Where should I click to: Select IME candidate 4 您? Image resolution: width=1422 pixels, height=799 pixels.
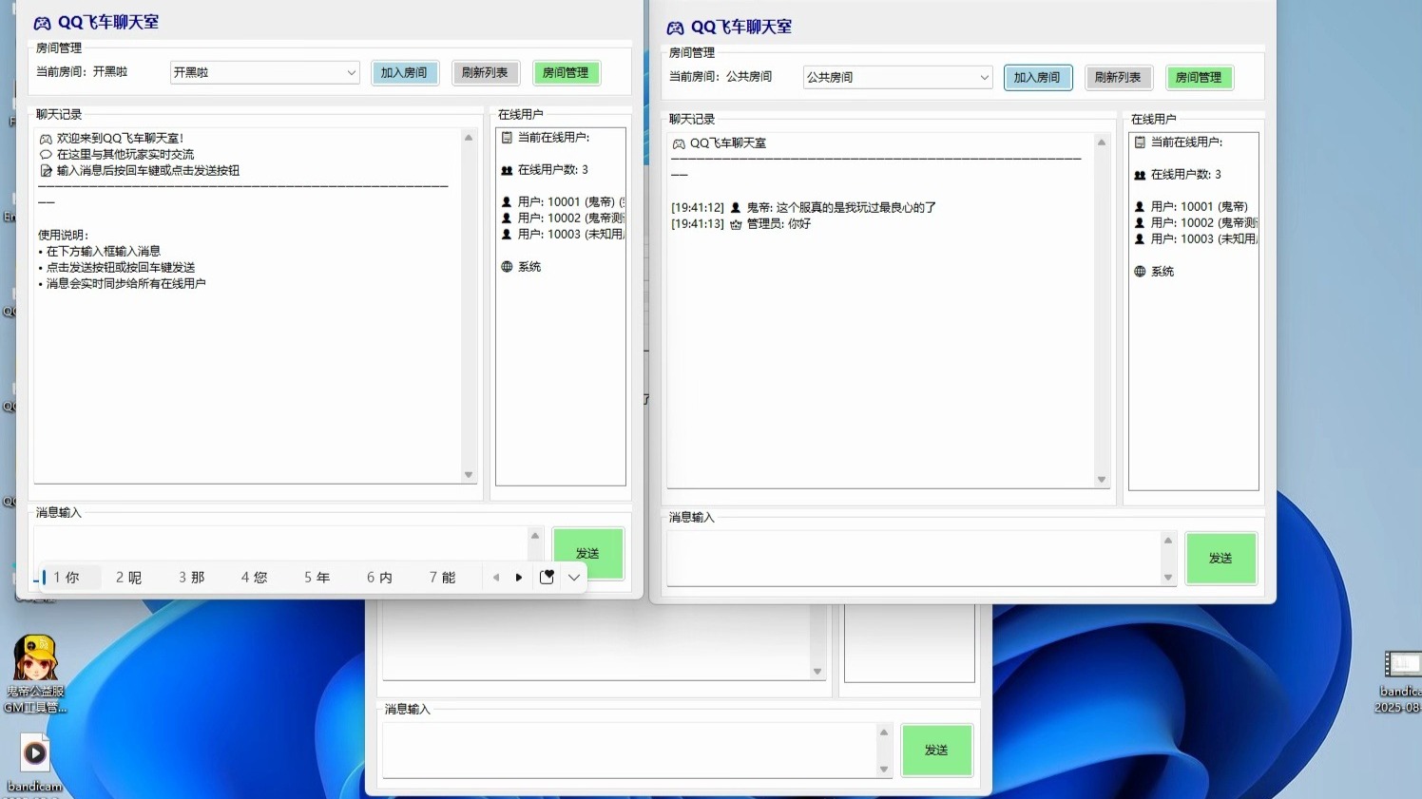pyautogui.click(x=255, y=578)
